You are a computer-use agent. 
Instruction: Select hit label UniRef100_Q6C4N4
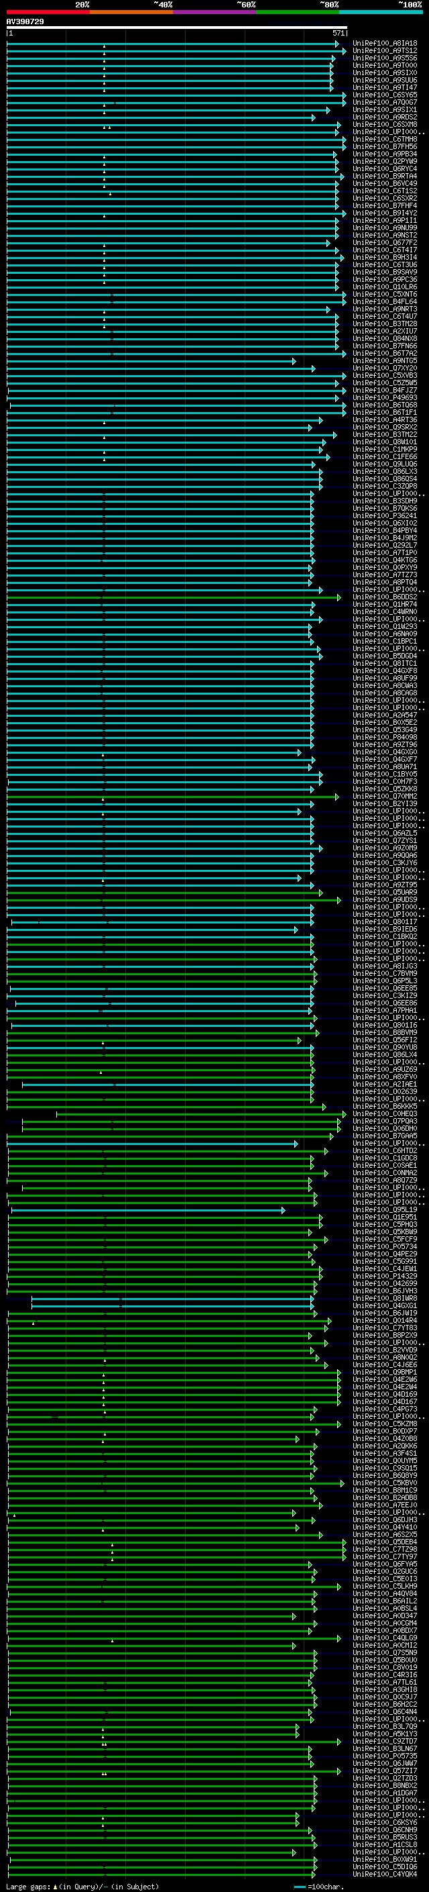tap(385, 1711)
